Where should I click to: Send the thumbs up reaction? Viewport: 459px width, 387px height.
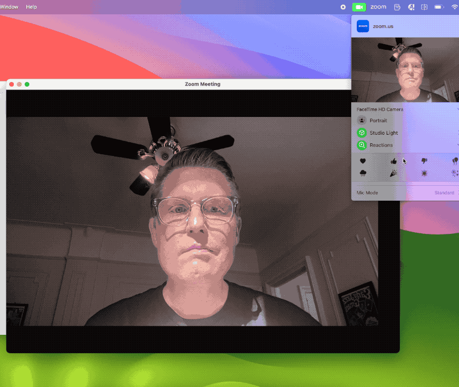394,161
